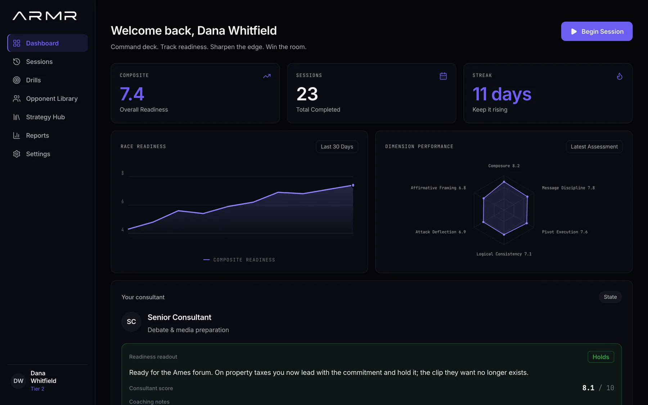Click the Reports bar chart icon
This screenshot has height=405, width=648.
[x=17, y=135]
